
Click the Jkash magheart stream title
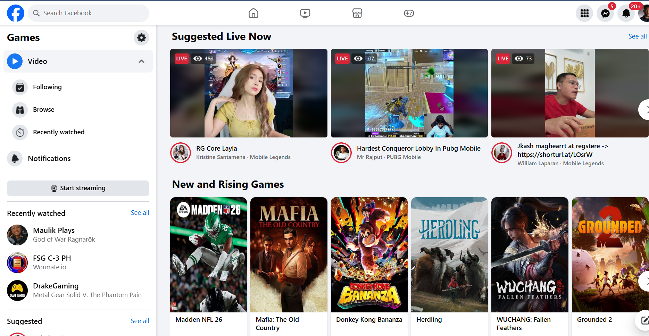pyautogui.click(x=563, y=150)
